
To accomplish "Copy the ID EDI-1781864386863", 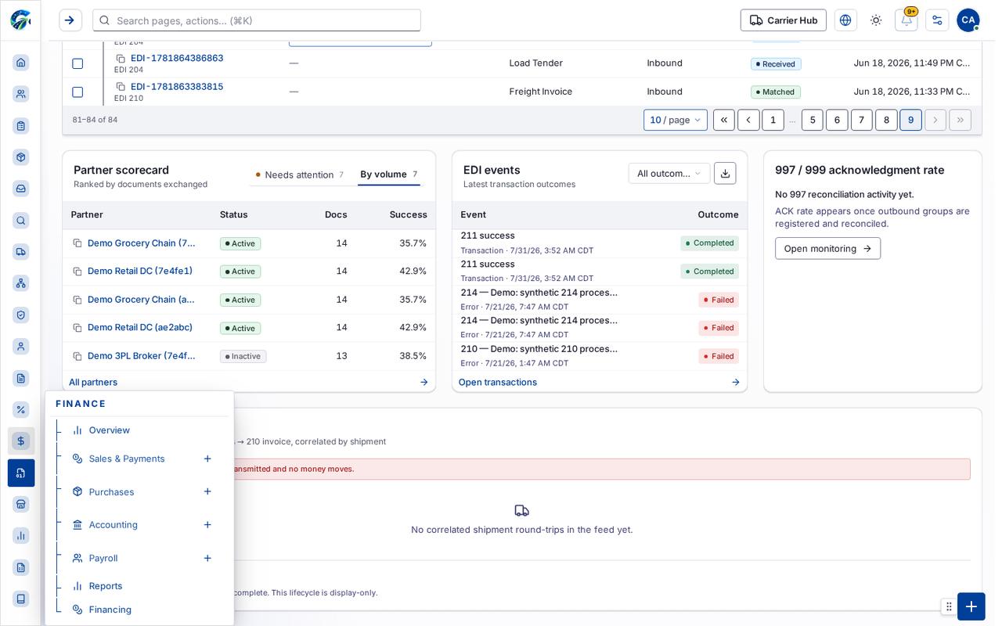I will (121, 59).
